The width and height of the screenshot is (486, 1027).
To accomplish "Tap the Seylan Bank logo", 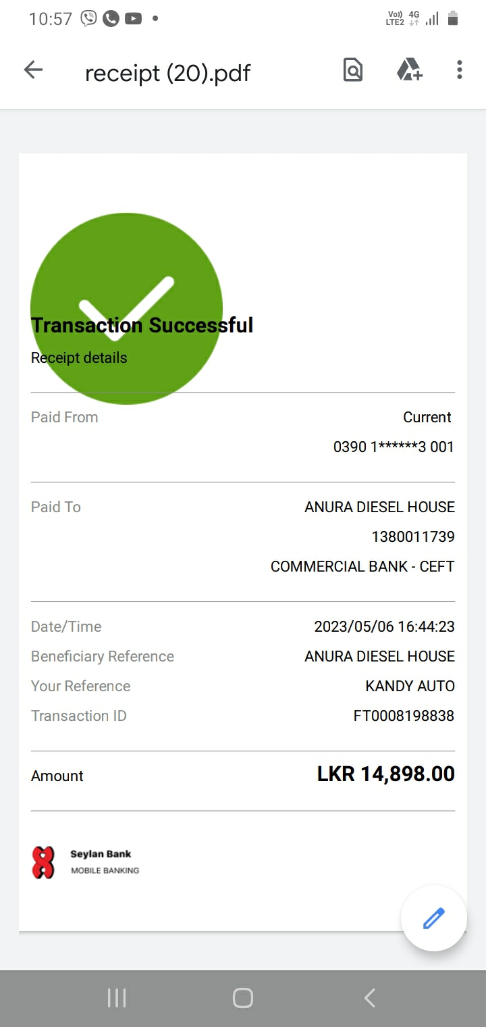I will pyautogui.click(x=43, y=862).
